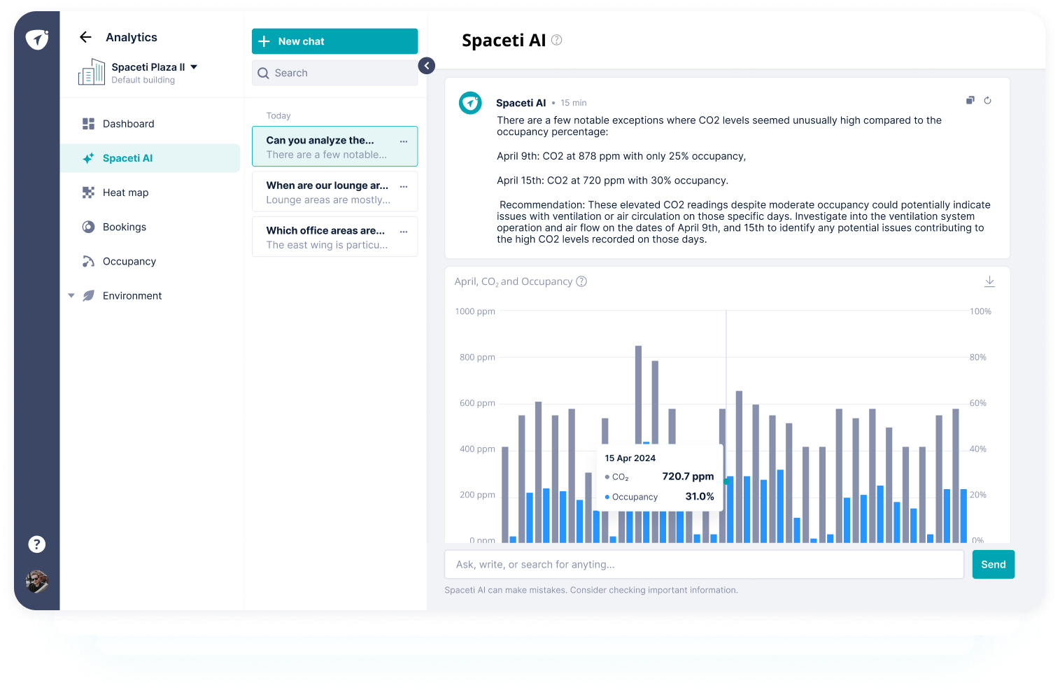Viewport: 1060px width, 697px height.
Task: Click the Send button
Action: [x=993, y=564]
